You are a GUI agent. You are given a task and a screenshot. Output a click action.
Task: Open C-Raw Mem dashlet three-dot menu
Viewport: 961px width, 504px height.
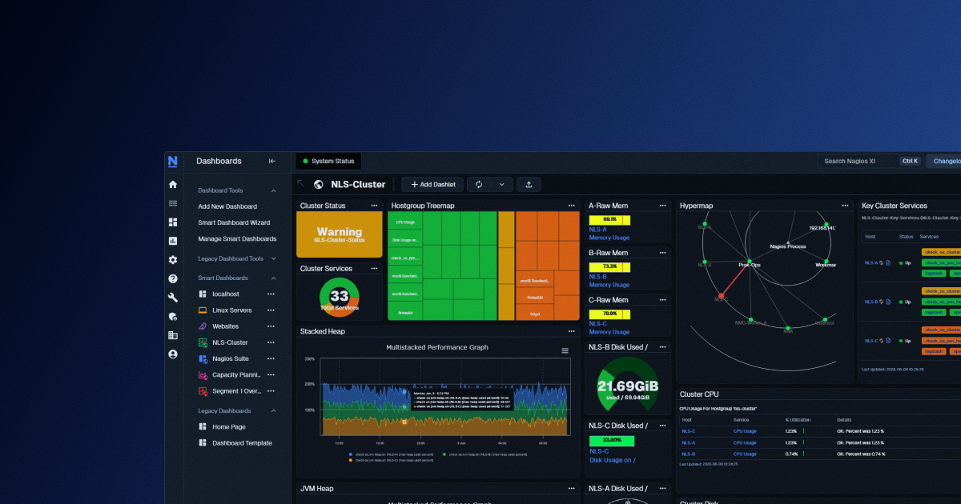click(663, 300)
